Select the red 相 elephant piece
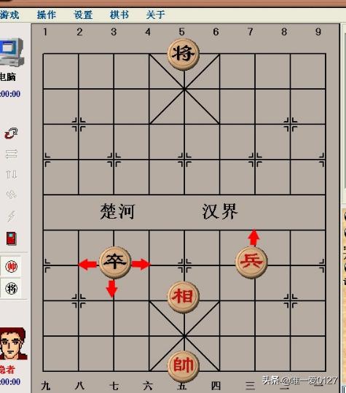Screen dimensions: 346x393 coord(184,297)
